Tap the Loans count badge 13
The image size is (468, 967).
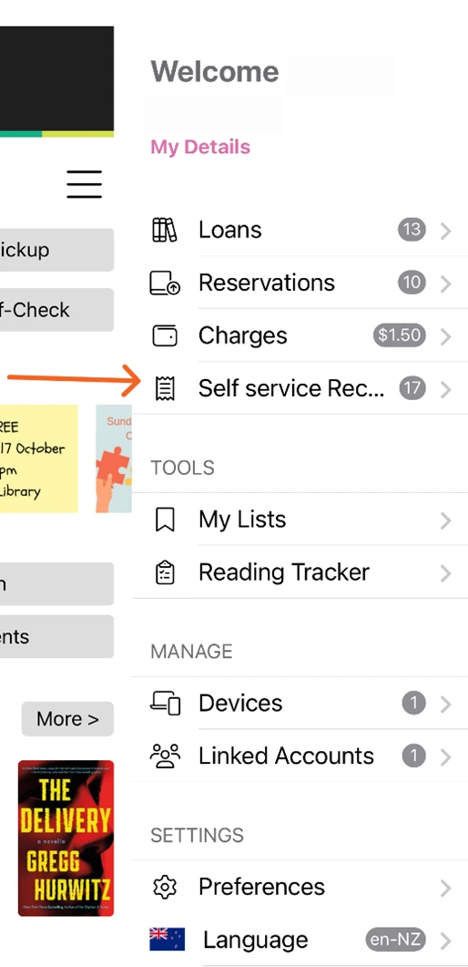click(x=412, y=230)
